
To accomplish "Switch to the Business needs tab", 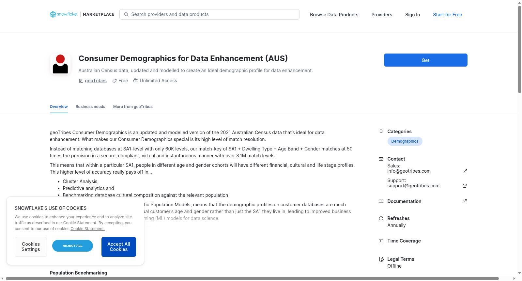I will tap(90, 107).
